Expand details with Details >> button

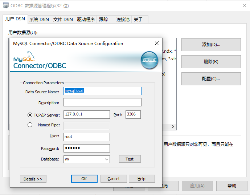33,179
